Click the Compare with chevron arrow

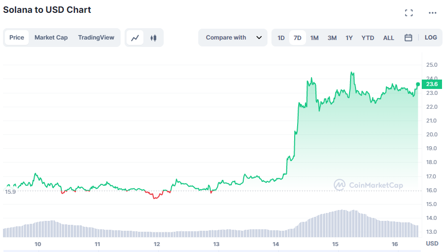coord(259,38)
